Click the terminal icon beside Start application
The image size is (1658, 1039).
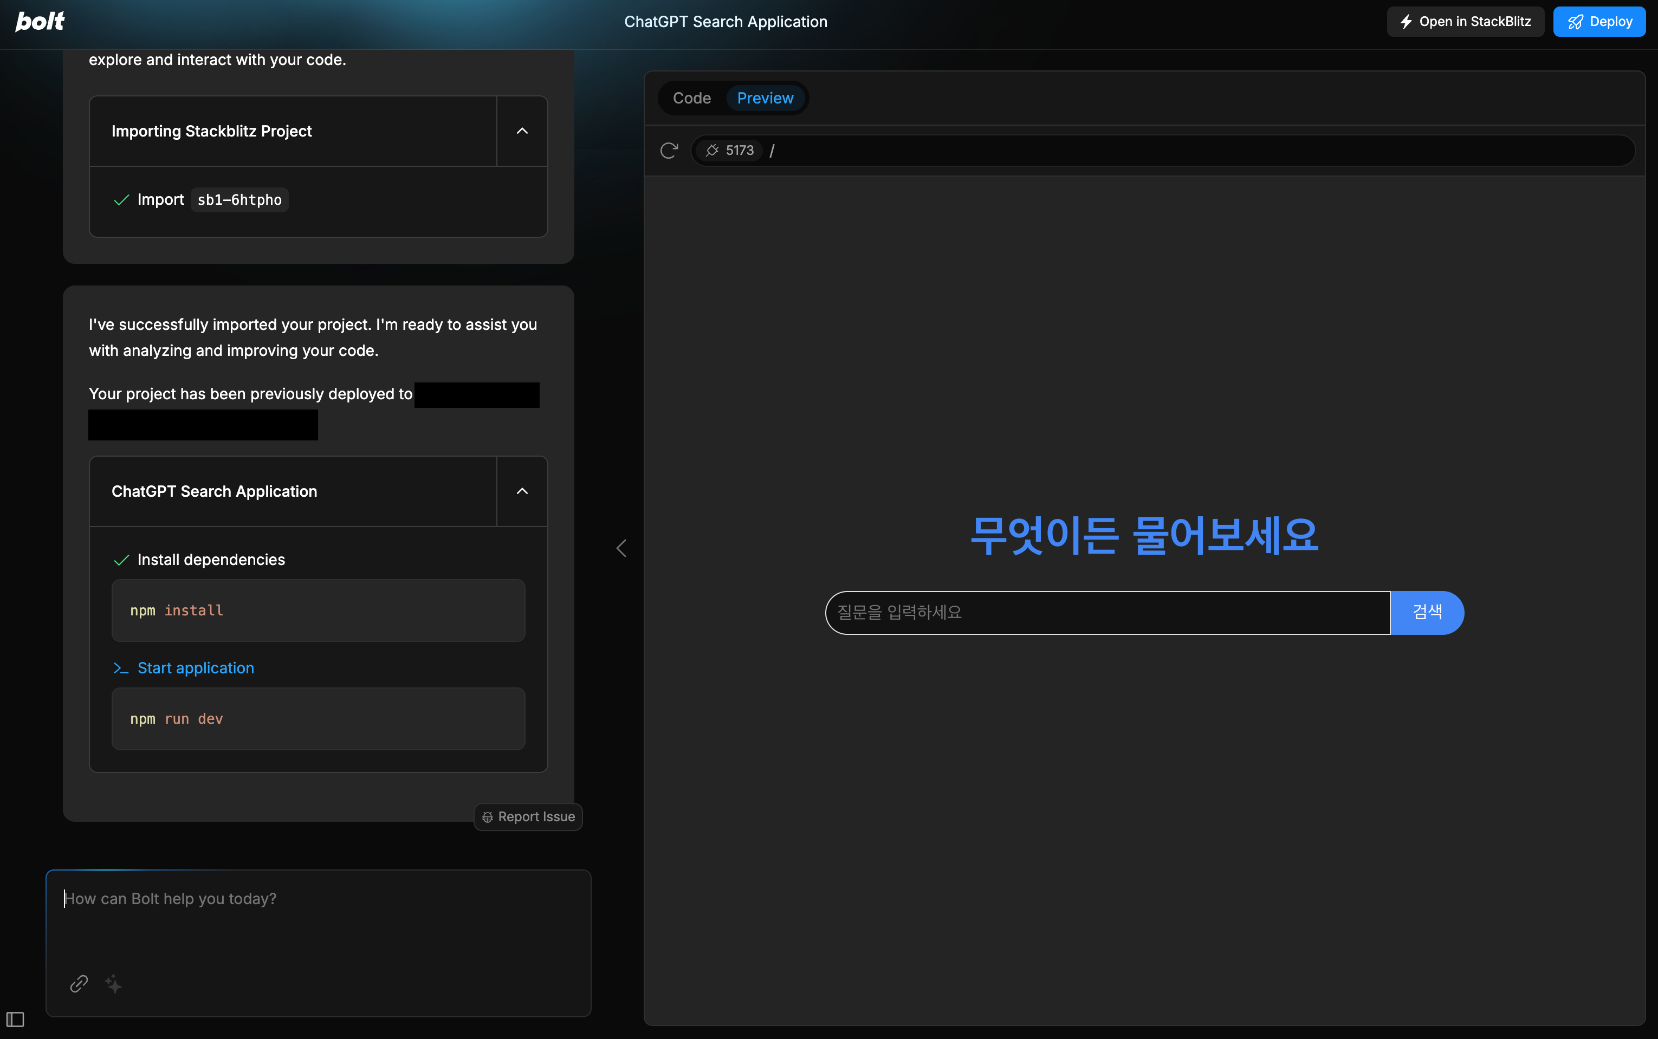(121, 668)
